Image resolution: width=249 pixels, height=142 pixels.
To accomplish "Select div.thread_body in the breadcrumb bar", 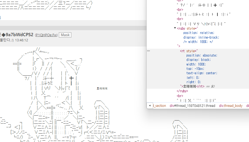I will pyautogui.click(x=230, y=106).
